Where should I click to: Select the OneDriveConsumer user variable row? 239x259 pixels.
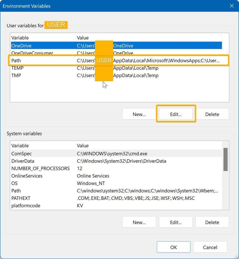click(116, 53)
